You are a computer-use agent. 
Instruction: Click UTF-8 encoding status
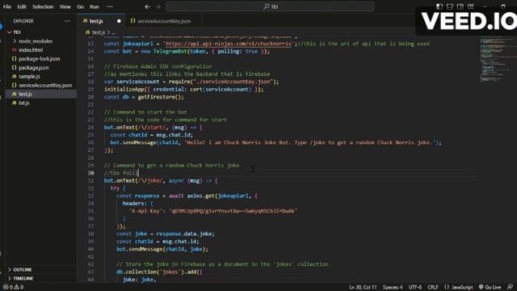point(415,288)
